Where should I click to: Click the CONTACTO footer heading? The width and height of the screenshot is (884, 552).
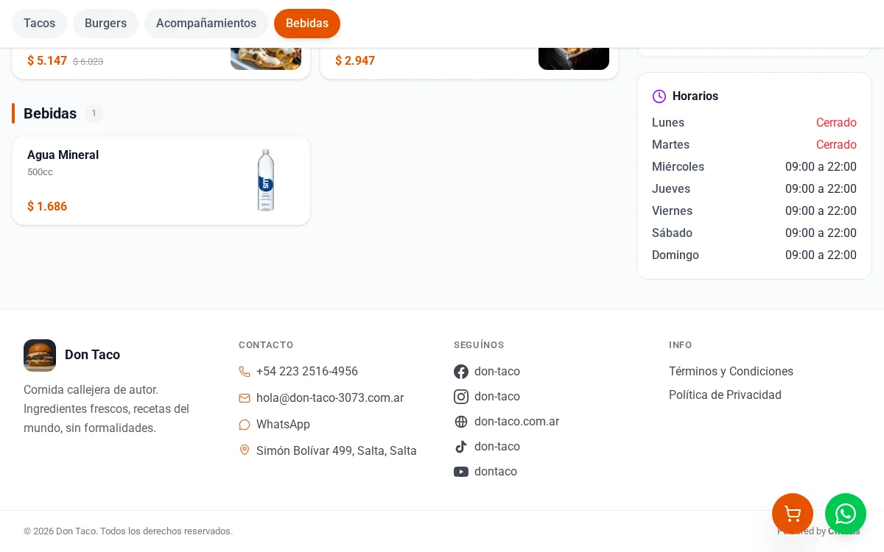click(x=266, y=345)
